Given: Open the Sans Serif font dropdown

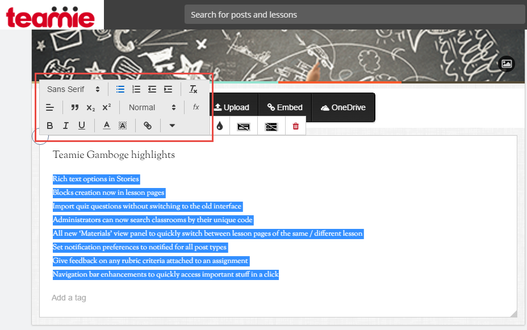Looking at the screenshot, I should 73,89.
